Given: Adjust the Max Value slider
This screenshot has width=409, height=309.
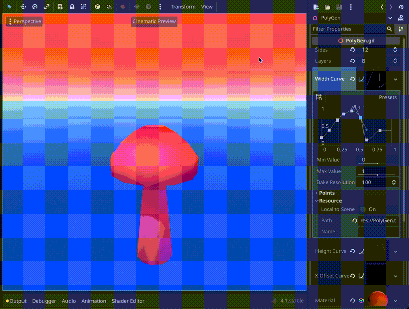Looking at the screenshot, I should click(x=377, y=175).
